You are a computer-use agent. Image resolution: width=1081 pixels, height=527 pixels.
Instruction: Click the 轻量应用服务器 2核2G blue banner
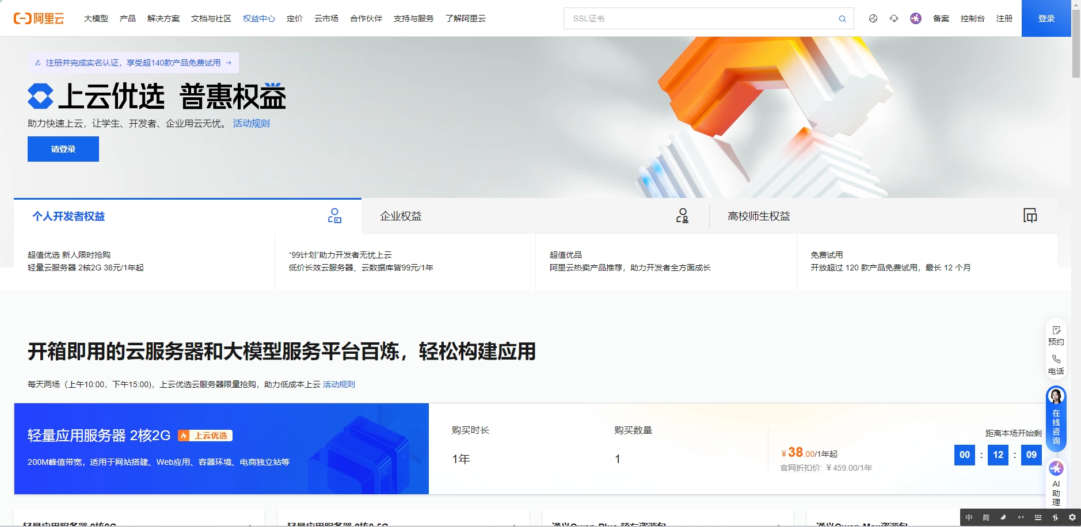pos(222,449)
